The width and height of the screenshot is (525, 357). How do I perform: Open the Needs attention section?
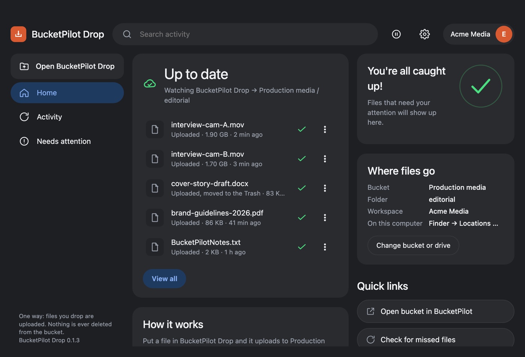click(x=67, y=141)
